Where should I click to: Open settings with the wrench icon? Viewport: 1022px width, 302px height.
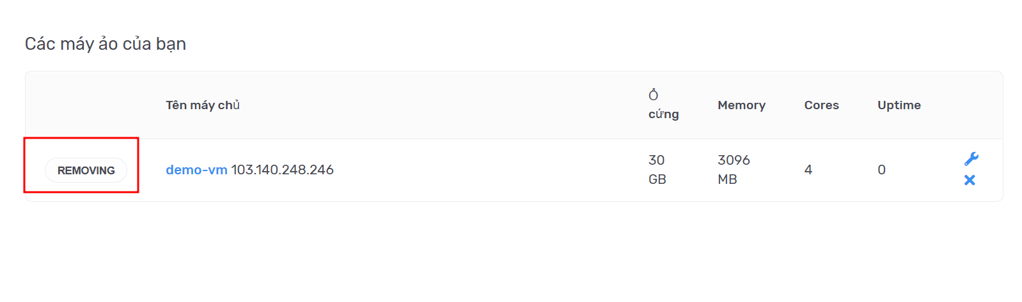pyautogui.click(x=971, y=158)
